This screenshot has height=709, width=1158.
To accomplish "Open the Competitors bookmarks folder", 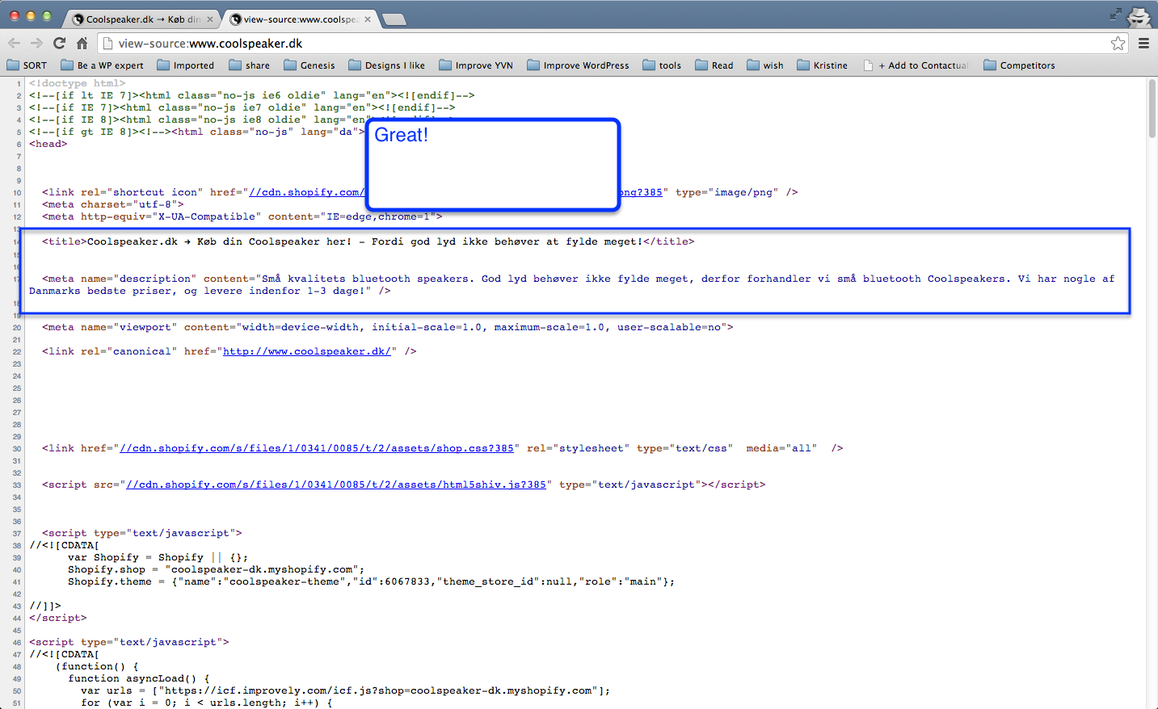I will (x=1020, y=65).
